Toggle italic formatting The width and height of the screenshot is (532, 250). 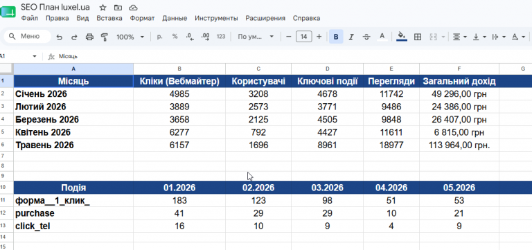click(x=351, y=37)
